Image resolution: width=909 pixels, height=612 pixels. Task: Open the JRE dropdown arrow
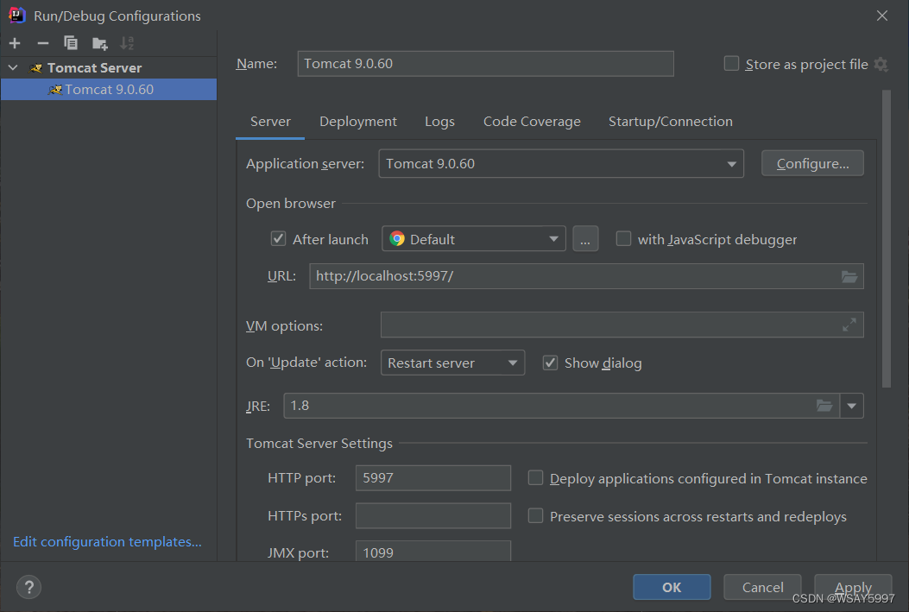point(852,406)
